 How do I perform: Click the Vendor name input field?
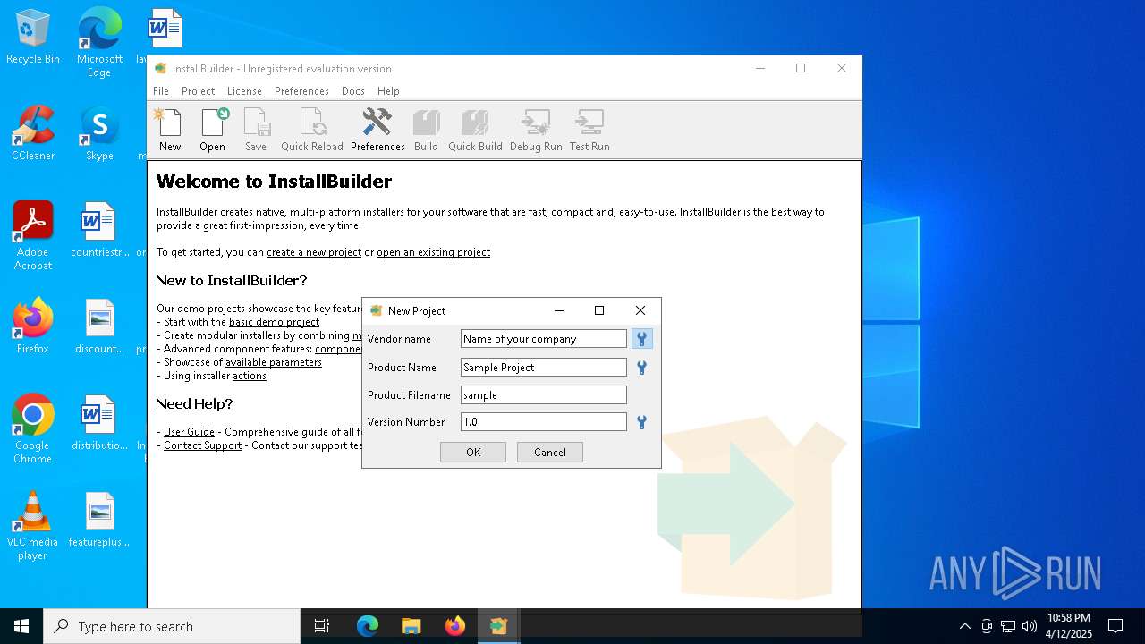click(x=544, y=339)
